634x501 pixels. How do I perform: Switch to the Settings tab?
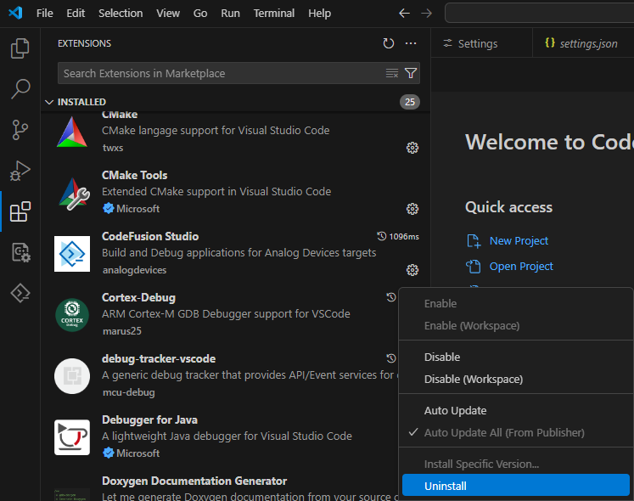[x=481, y=43]
